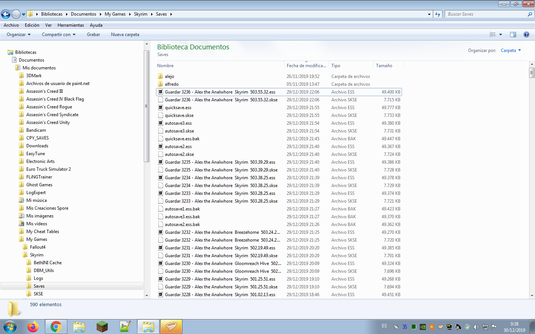
Task: Open the Herramientas menu
Action: [x=71, y=25]
